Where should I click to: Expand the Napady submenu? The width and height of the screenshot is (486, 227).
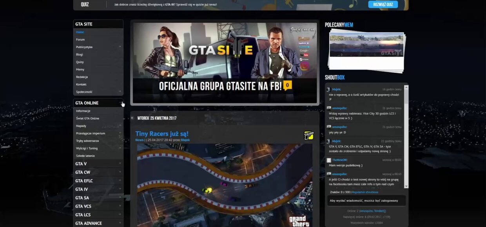[x=120, y=126]
